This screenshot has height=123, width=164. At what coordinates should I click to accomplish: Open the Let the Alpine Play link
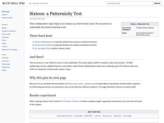tap(42, 48)
